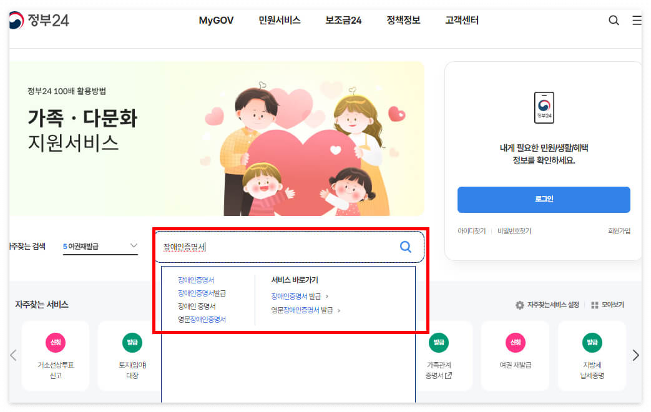
Task: Click the magnifier icon inside the search box
Action: pyautogui.click(x=406, y=247)
